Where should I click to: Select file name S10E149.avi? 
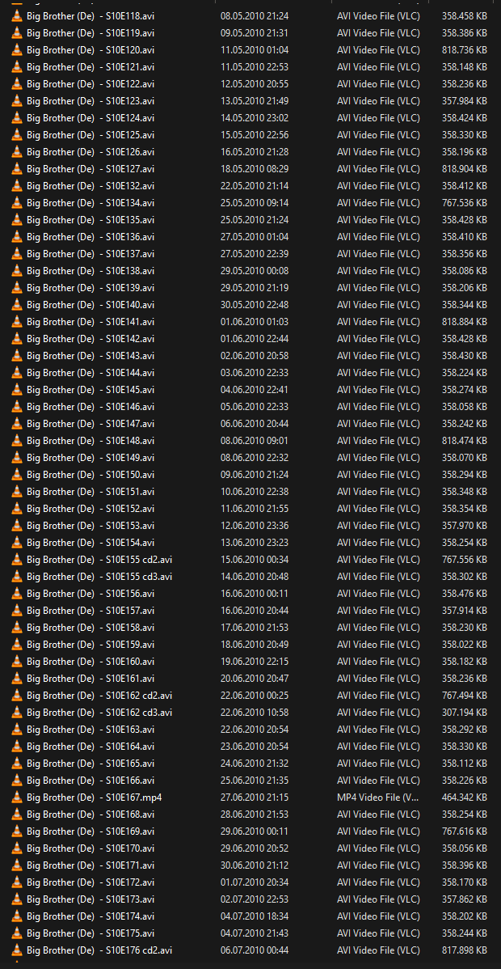click(91, 457)
